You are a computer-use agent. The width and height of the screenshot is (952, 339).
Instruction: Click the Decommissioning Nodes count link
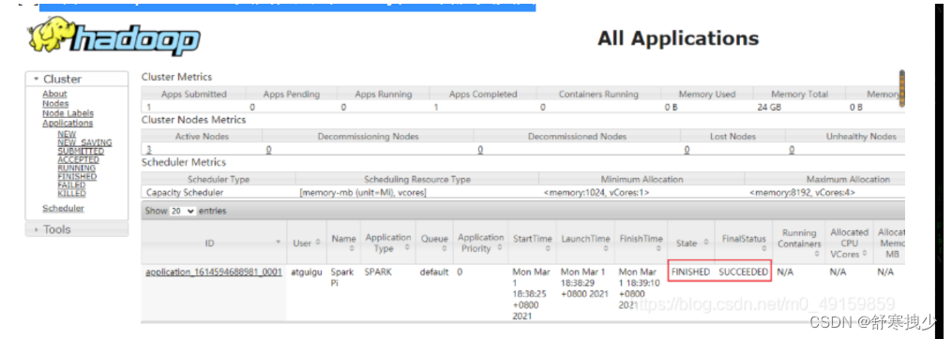pyautogui.click(x=267, y=149)
